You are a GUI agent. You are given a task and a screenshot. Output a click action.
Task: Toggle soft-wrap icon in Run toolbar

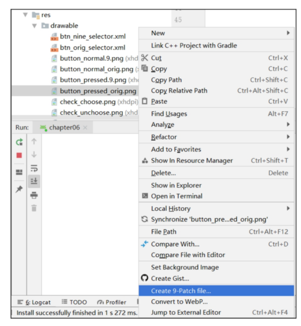pyautogui.click(x=34, y=168)
